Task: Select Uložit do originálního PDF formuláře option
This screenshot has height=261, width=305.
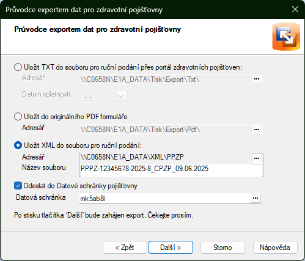Action: click(x=18, y=117)
